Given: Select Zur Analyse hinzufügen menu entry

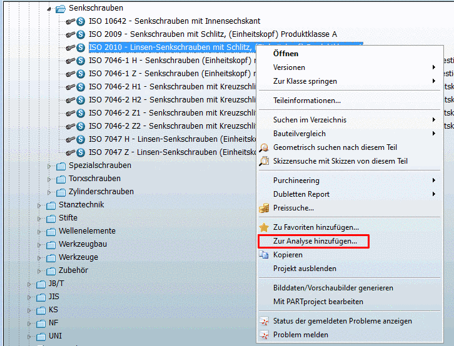Looking at the screenshot, I should (315, 241).
